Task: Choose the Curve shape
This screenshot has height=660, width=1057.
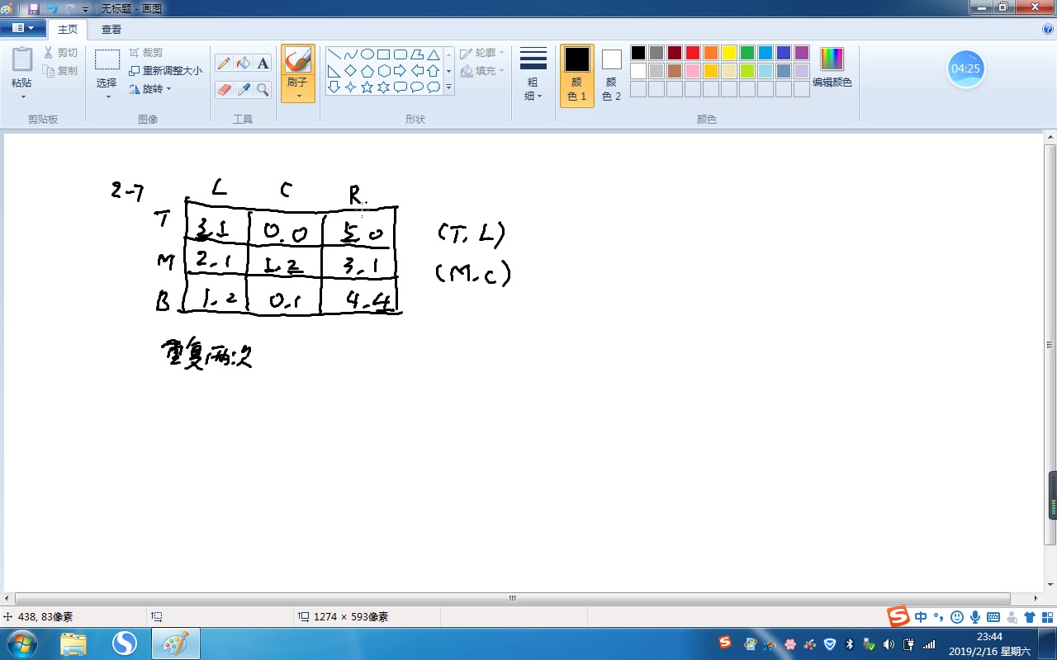Action: click(351, 54)
